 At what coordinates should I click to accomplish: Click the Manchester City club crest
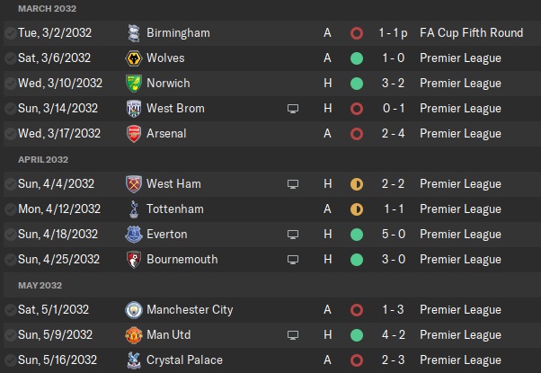click(x=134, y=310)
